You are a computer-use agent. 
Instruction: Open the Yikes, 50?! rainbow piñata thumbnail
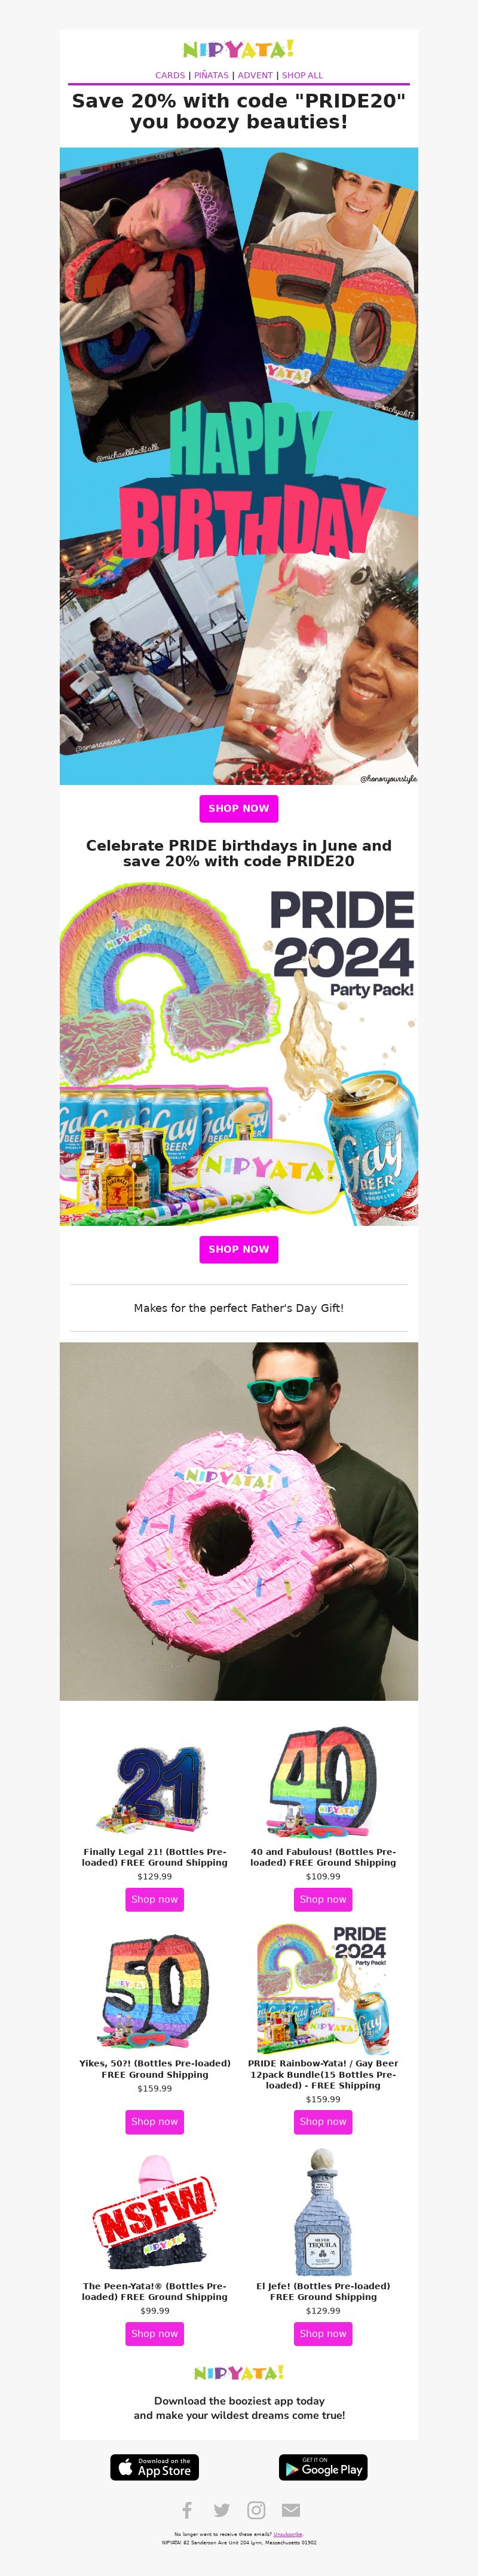pos(155,1991)
